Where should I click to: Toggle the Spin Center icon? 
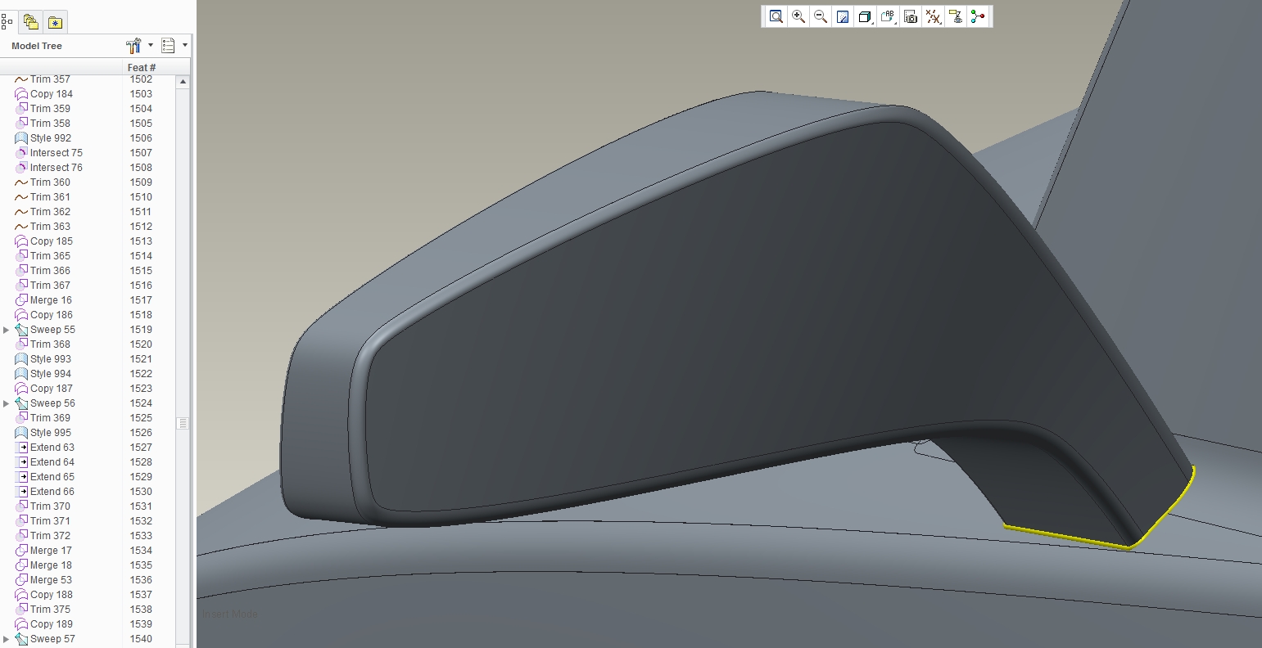point(978,16)
